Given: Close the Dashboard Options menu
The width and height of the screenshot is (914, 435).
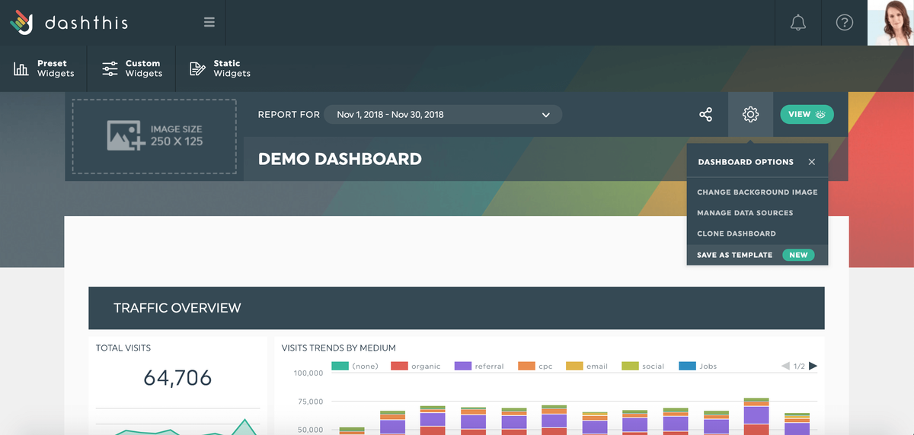Looking at the screenshot, I should coord(812,162).
